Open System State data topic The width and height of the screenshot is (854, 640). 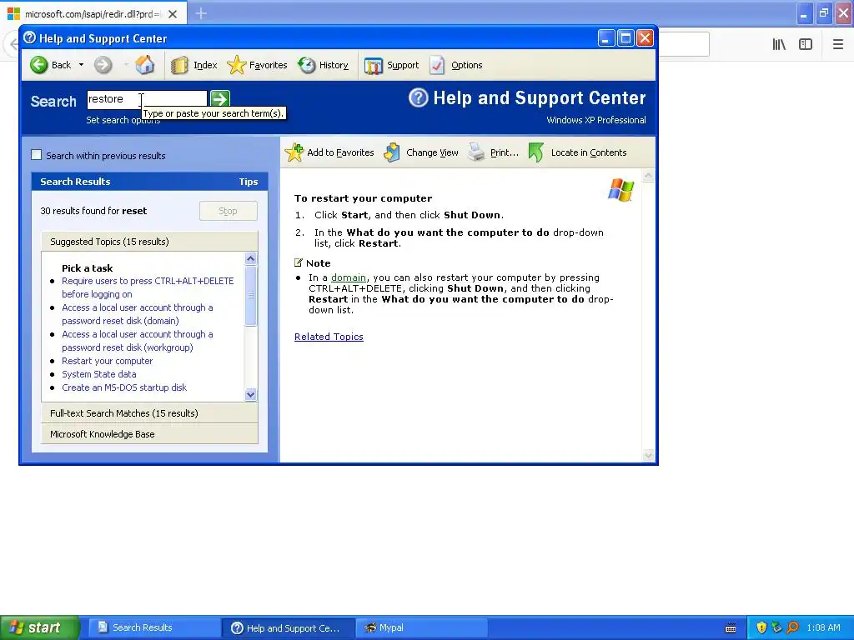[99, 374]
